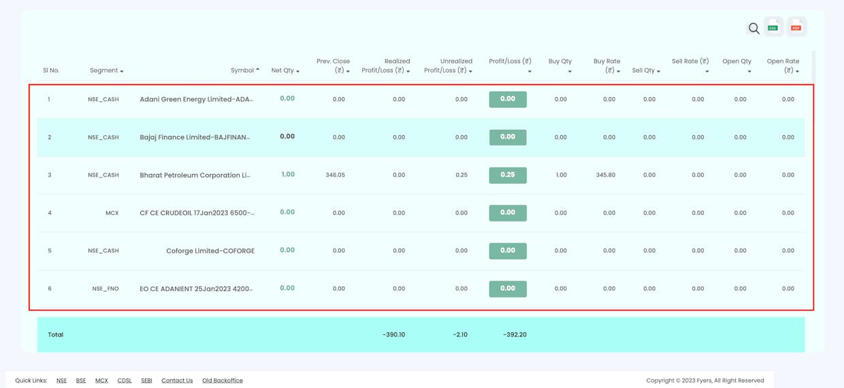Select EO CE ADANIENT 25Jan2023 symbol
This screenshot has width=844, height=388.
[x=197, y=289]
